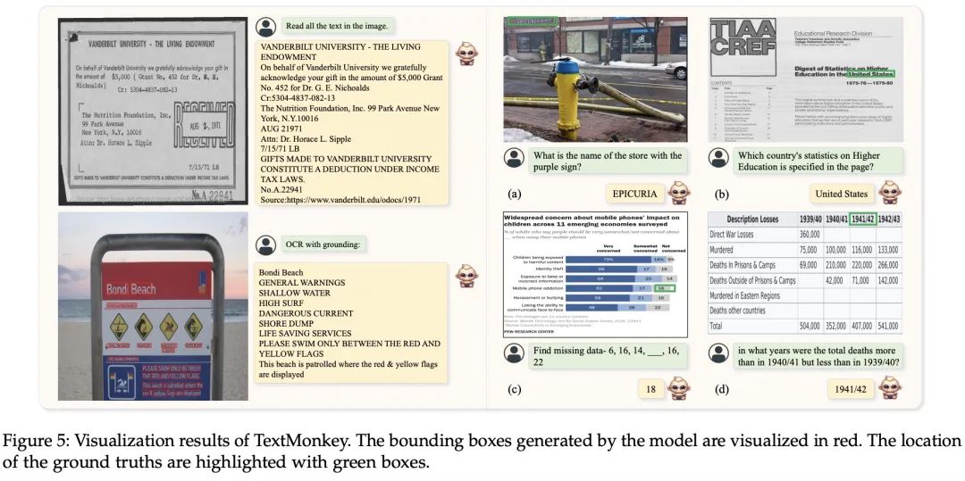The width and height of the screenshot is (965, 481).
Task: Open the yellow fire hydrant street photo
Action: [x=595, y=79]
